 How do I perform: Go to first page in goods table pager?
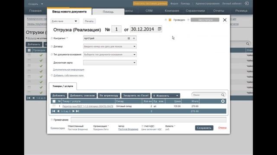click(54, 111)
